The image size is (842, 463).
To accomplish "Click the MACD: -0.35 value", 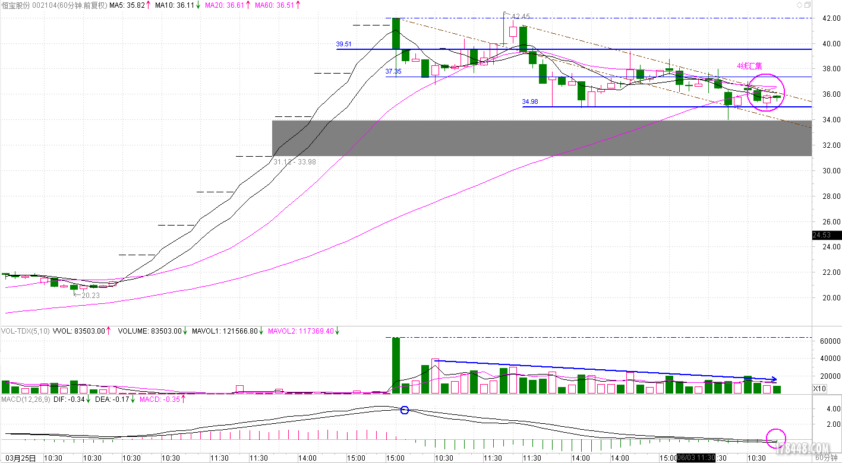I will click(x=159, y=399).
